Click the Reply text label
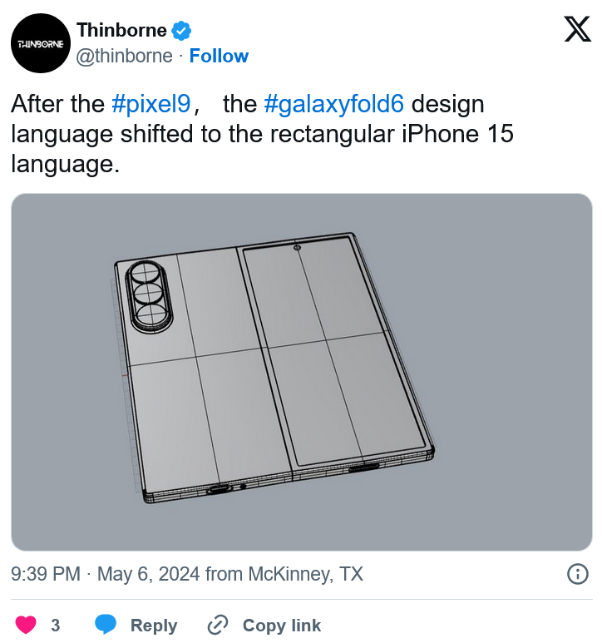The height and width of the screenshot is (643, 602). [154, 626]
